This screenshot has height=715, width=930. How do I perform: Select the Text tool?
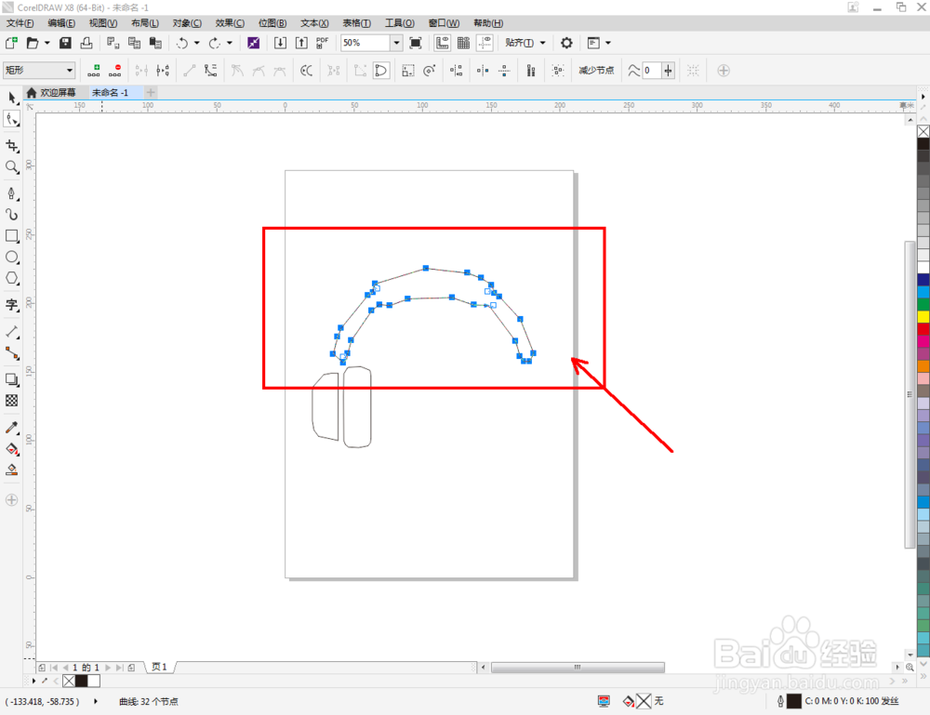(12, 305)
